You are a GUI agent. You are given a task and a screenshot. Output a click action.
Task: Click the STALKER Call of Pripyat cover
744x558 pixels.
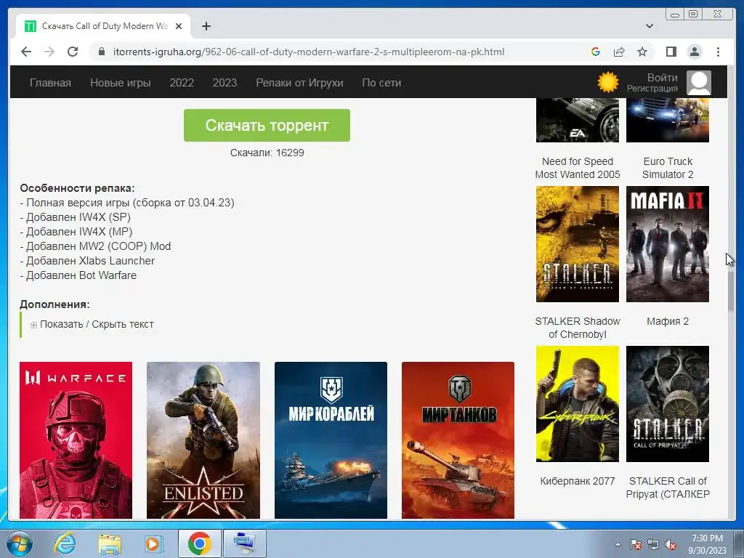tap(668, 404)
